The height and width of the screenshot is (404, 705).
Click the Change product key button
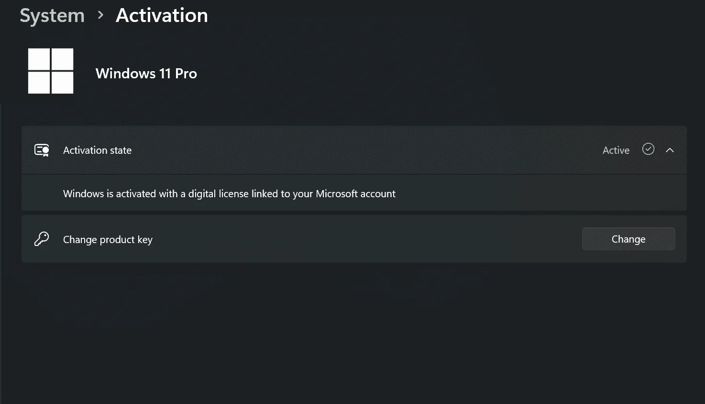point(628,239)
